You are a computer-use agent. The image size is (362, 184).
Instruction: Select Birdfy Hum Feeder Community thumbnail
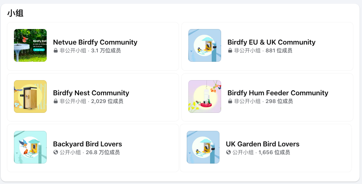(x=205, y=96)
